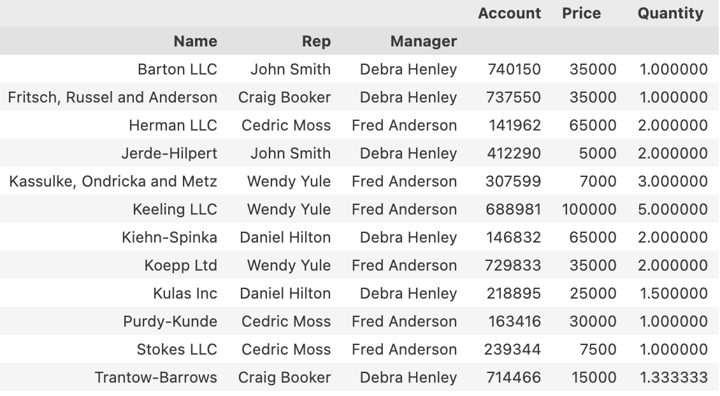Click the Account column header

point(509,13)
